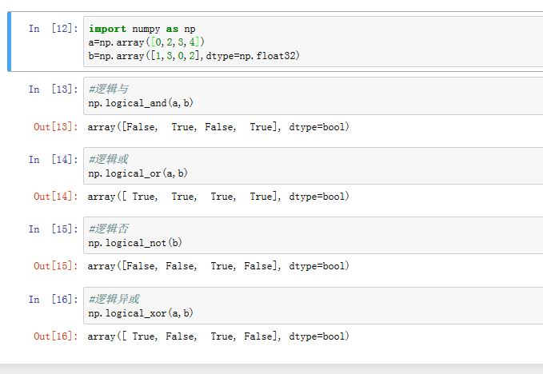Place cursor in np.logical_or(a,b) line
This screenshot has height=374, width=543.
138,173
